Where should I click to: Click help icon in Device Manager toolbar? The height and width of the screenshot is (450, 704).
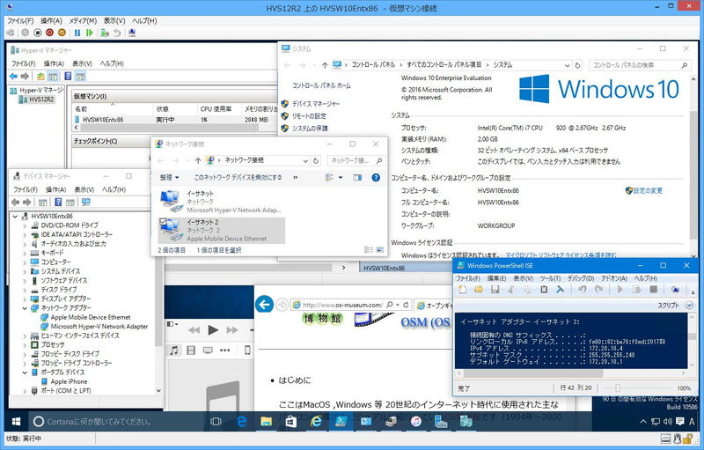coord(58,203)
